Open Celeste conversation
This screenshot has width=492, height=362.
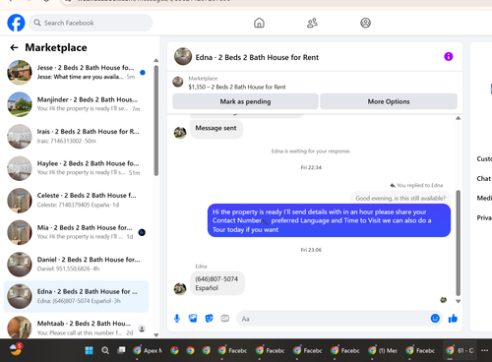76,200
